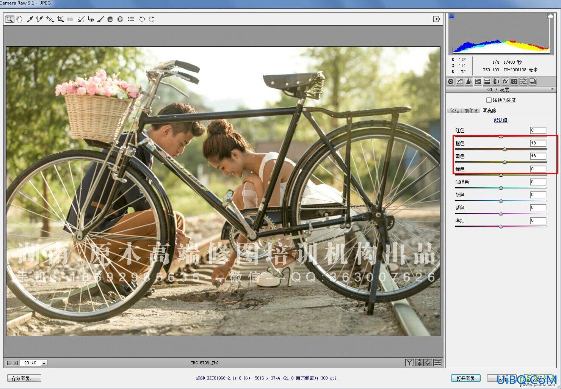
Task: Open the HSL panel flyout menu
Action: (x=552, y=89)
